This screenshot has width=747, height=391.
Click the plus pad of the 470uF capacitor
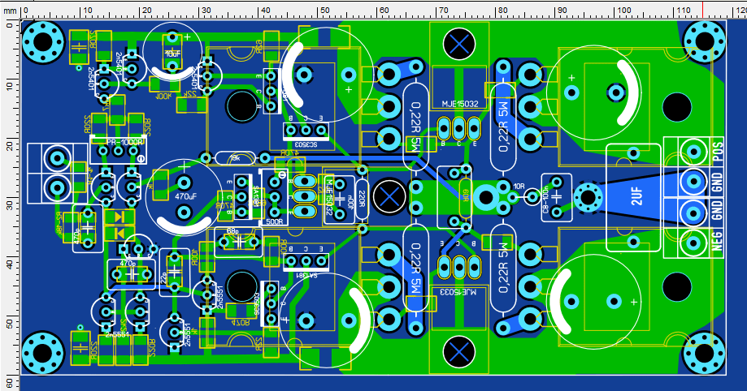point(185,182)
